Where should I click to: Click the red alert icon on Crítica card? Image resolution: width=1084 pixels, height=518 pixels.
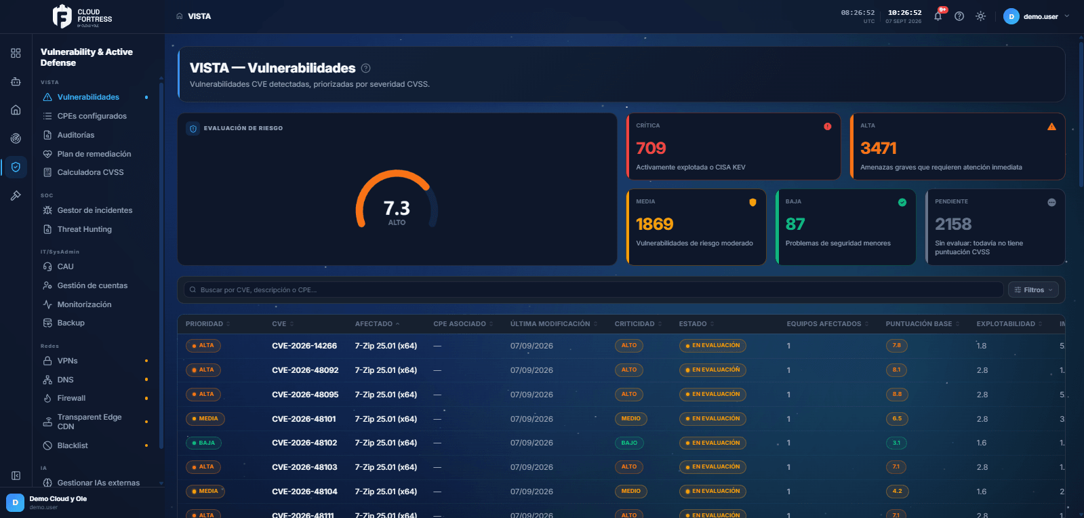pos(827,126)
